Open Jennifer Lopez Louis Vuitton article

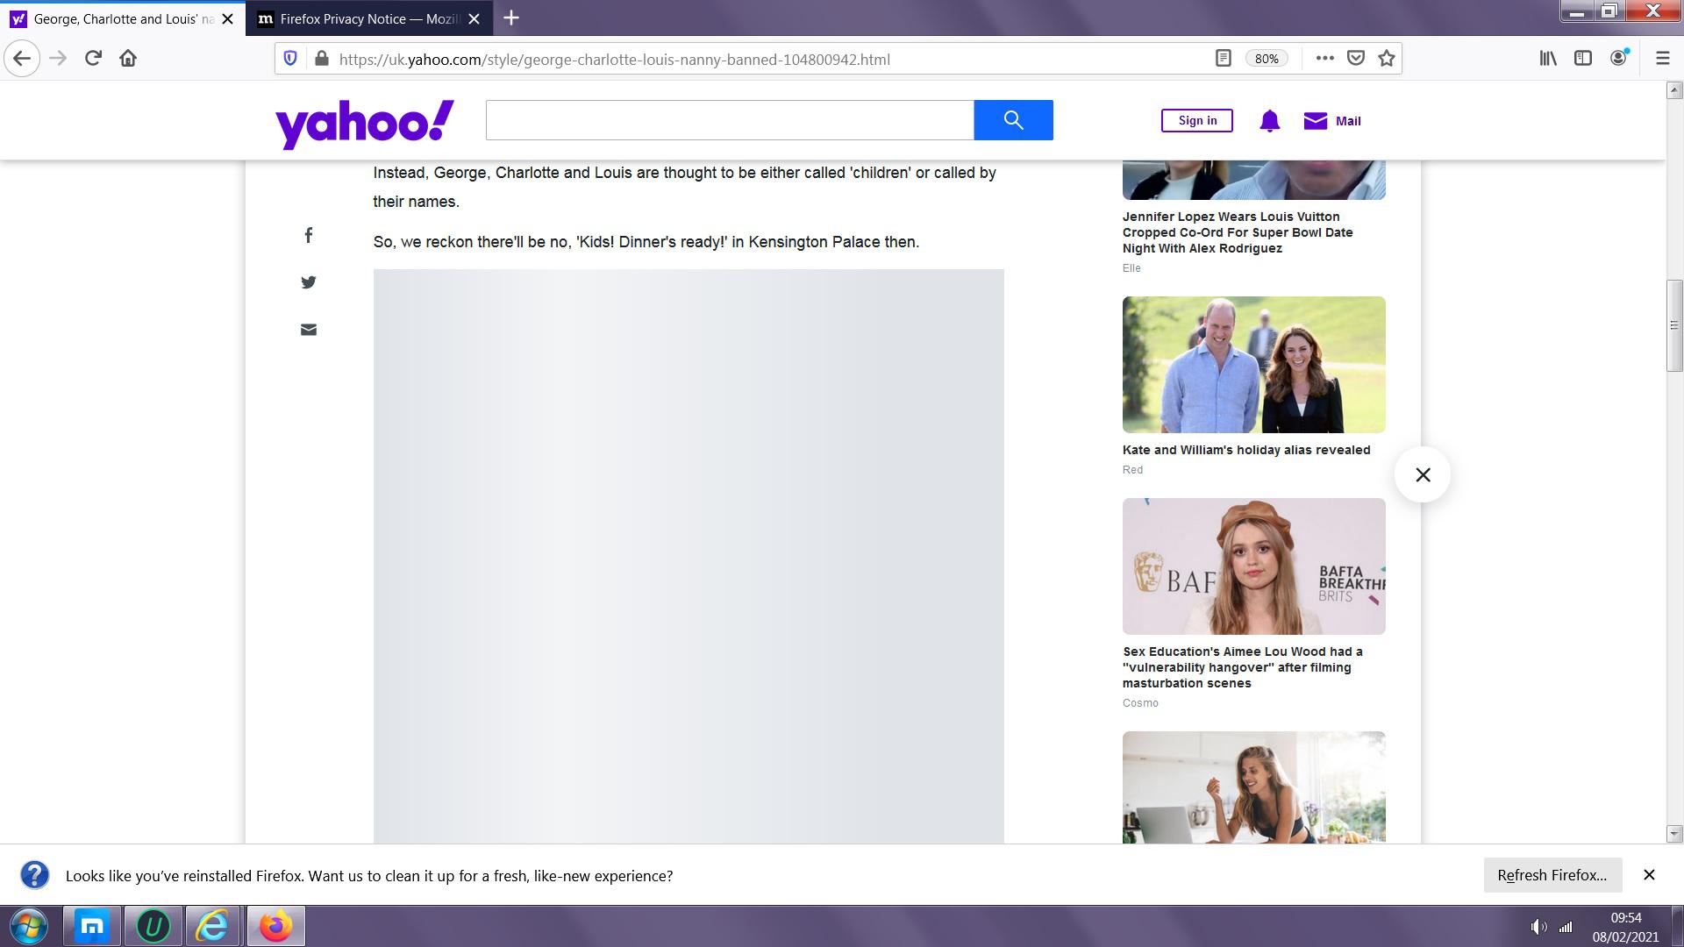tap(1238, 232)
